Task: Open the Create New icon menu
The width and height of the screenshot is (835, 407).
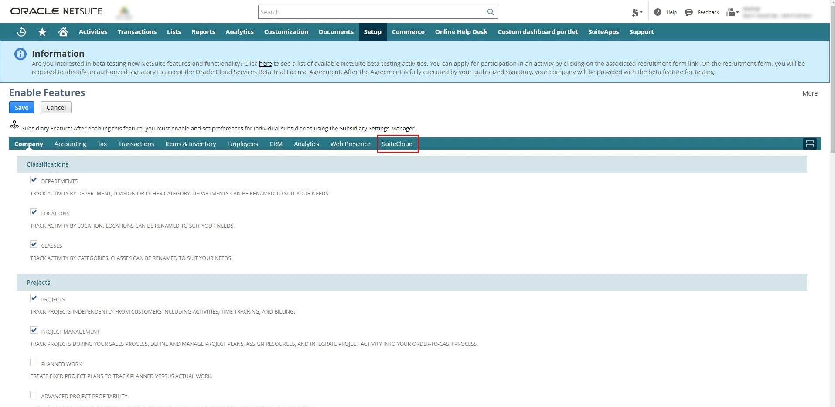Action: click(637, 13)
